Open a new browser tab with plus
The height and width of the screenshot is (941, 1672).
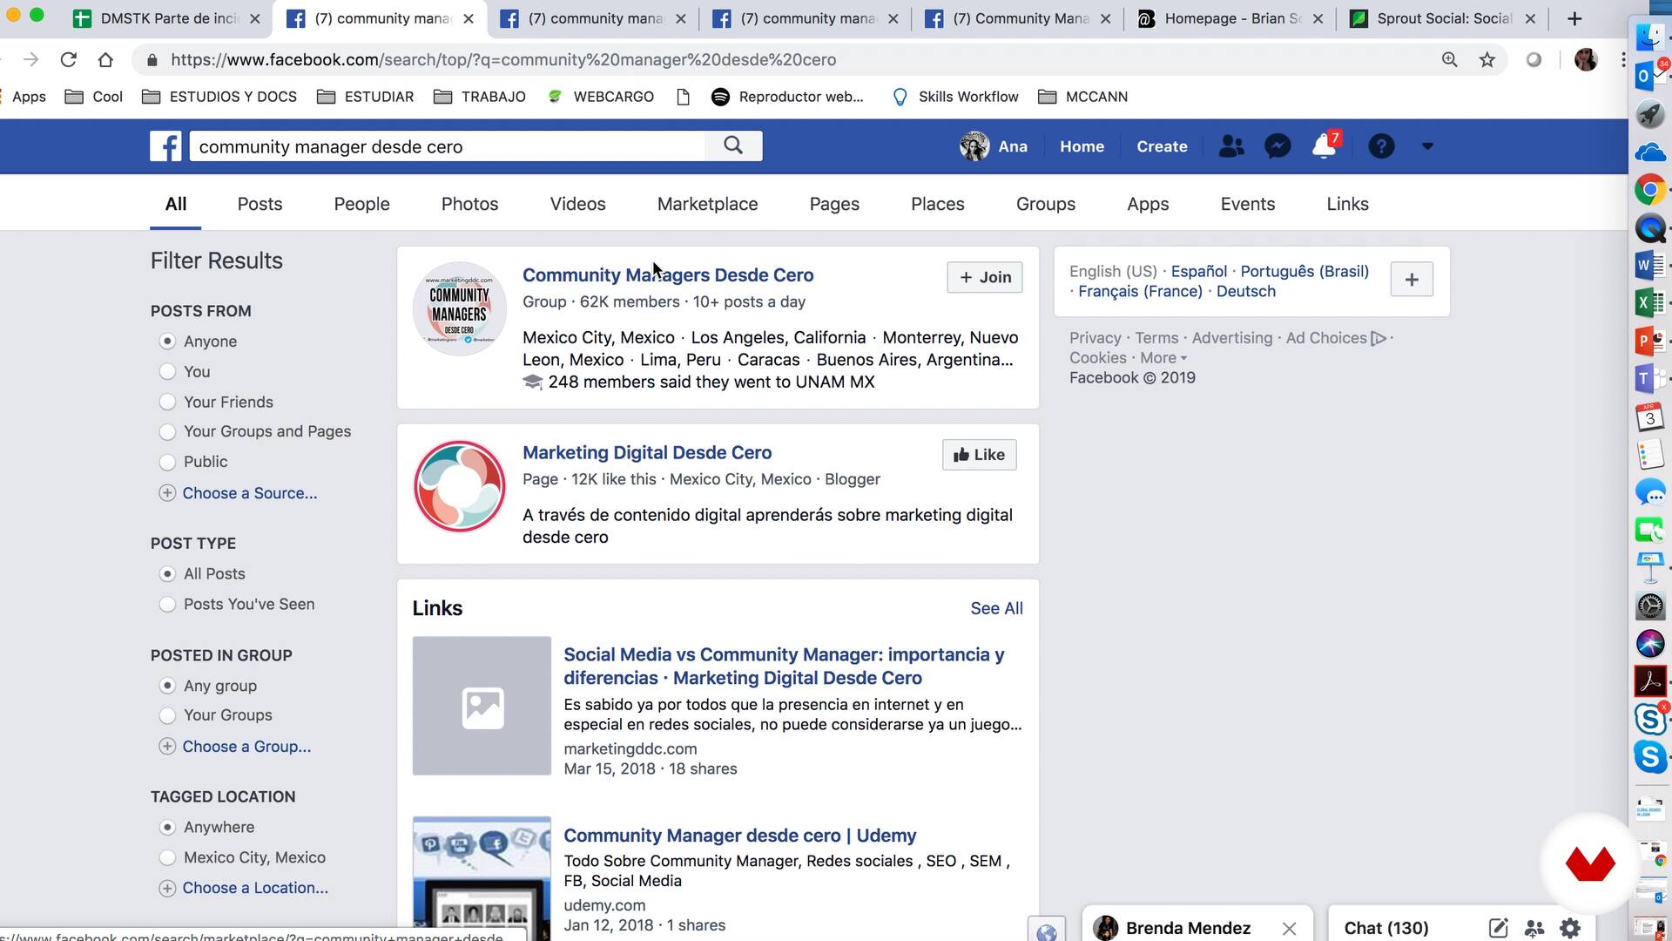[x=1574, y=18]
